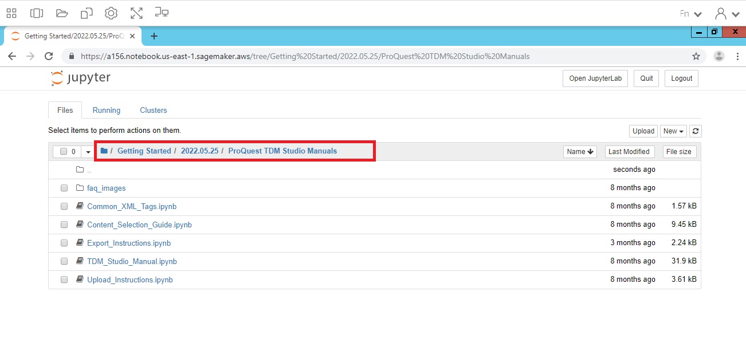
Task: Click the Logout button
Action: [x=681, y=78]
